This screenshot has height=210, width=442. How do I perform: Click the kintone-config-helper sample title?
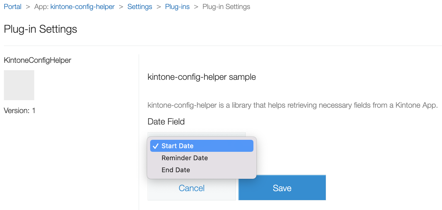click(x=201, y=77)
